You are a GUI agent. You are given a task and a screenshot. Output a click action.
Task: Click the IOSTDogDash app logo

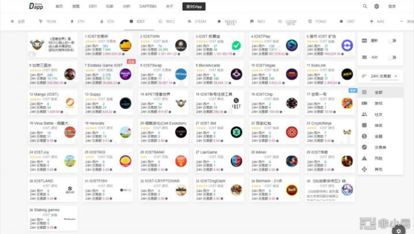pyautogui.click(x=236, y=190)
